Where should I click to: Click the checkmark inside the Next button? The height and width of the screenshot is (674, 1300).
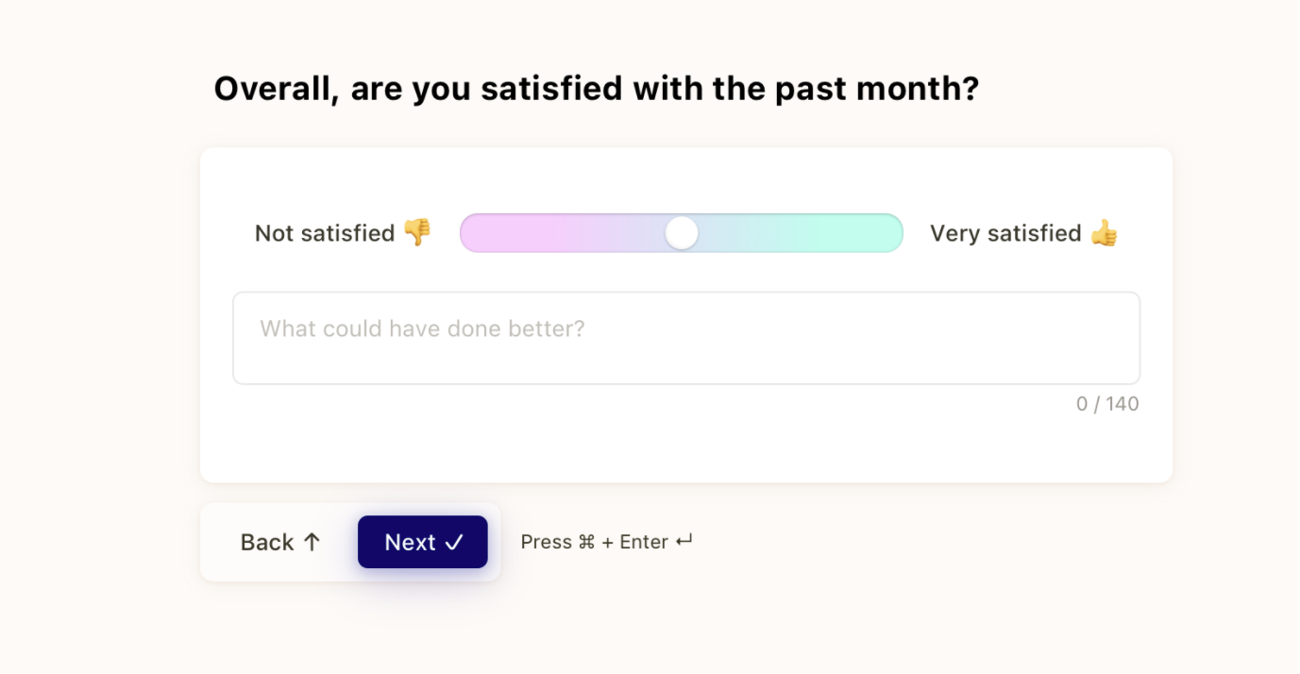(x=455, y=542)
